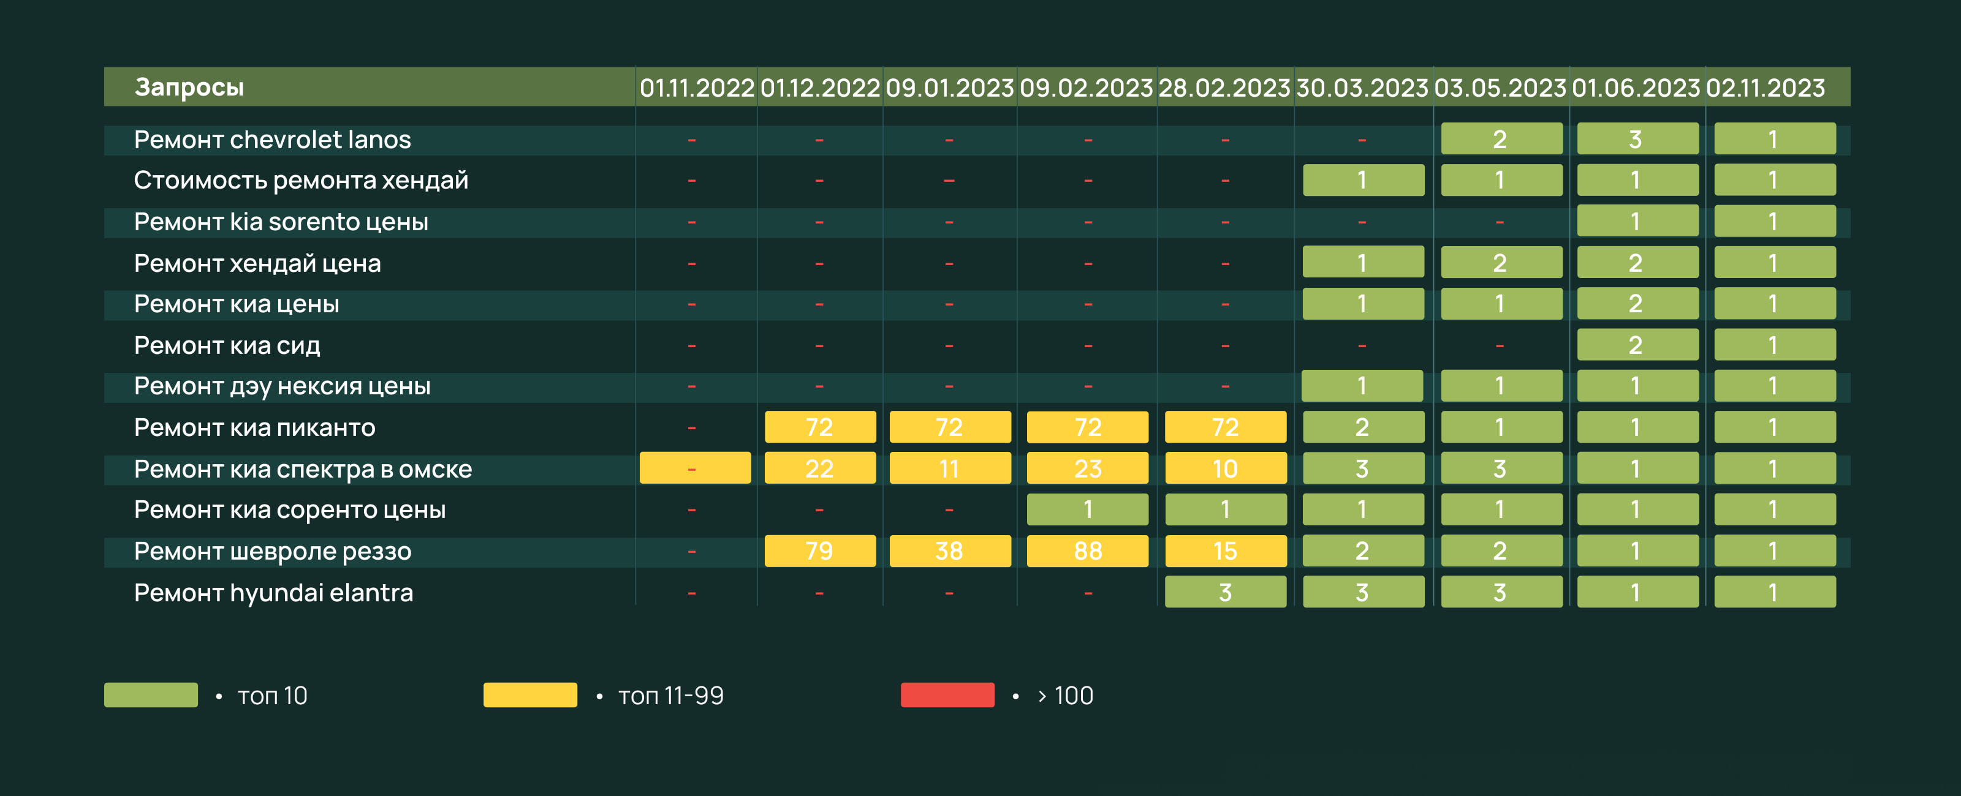1961x796 pixels.
Task: Click chevrolet lanos position 3 under 01.06.2023
Action: (1637, 138)
